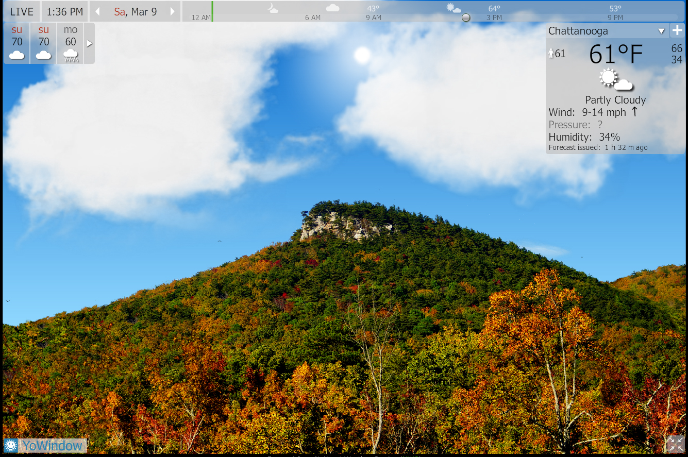Click the moon icon on the timeline
The width and height of the screenshot is (688, 457).
[x=272, y=8]
